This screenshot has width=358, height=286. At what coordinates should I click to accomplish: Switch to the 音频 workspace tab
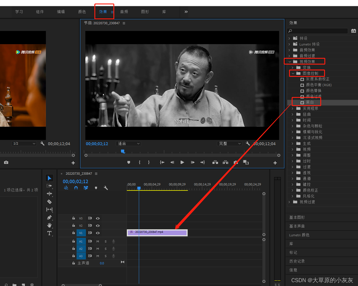pyautogui.click(x=124, y=12)
